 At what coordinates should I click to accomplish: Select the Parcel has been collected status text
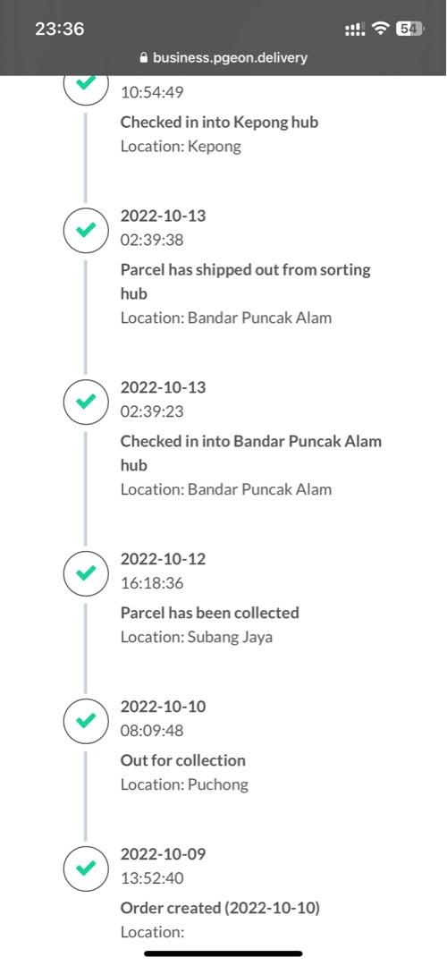click(x=210, y=613)
